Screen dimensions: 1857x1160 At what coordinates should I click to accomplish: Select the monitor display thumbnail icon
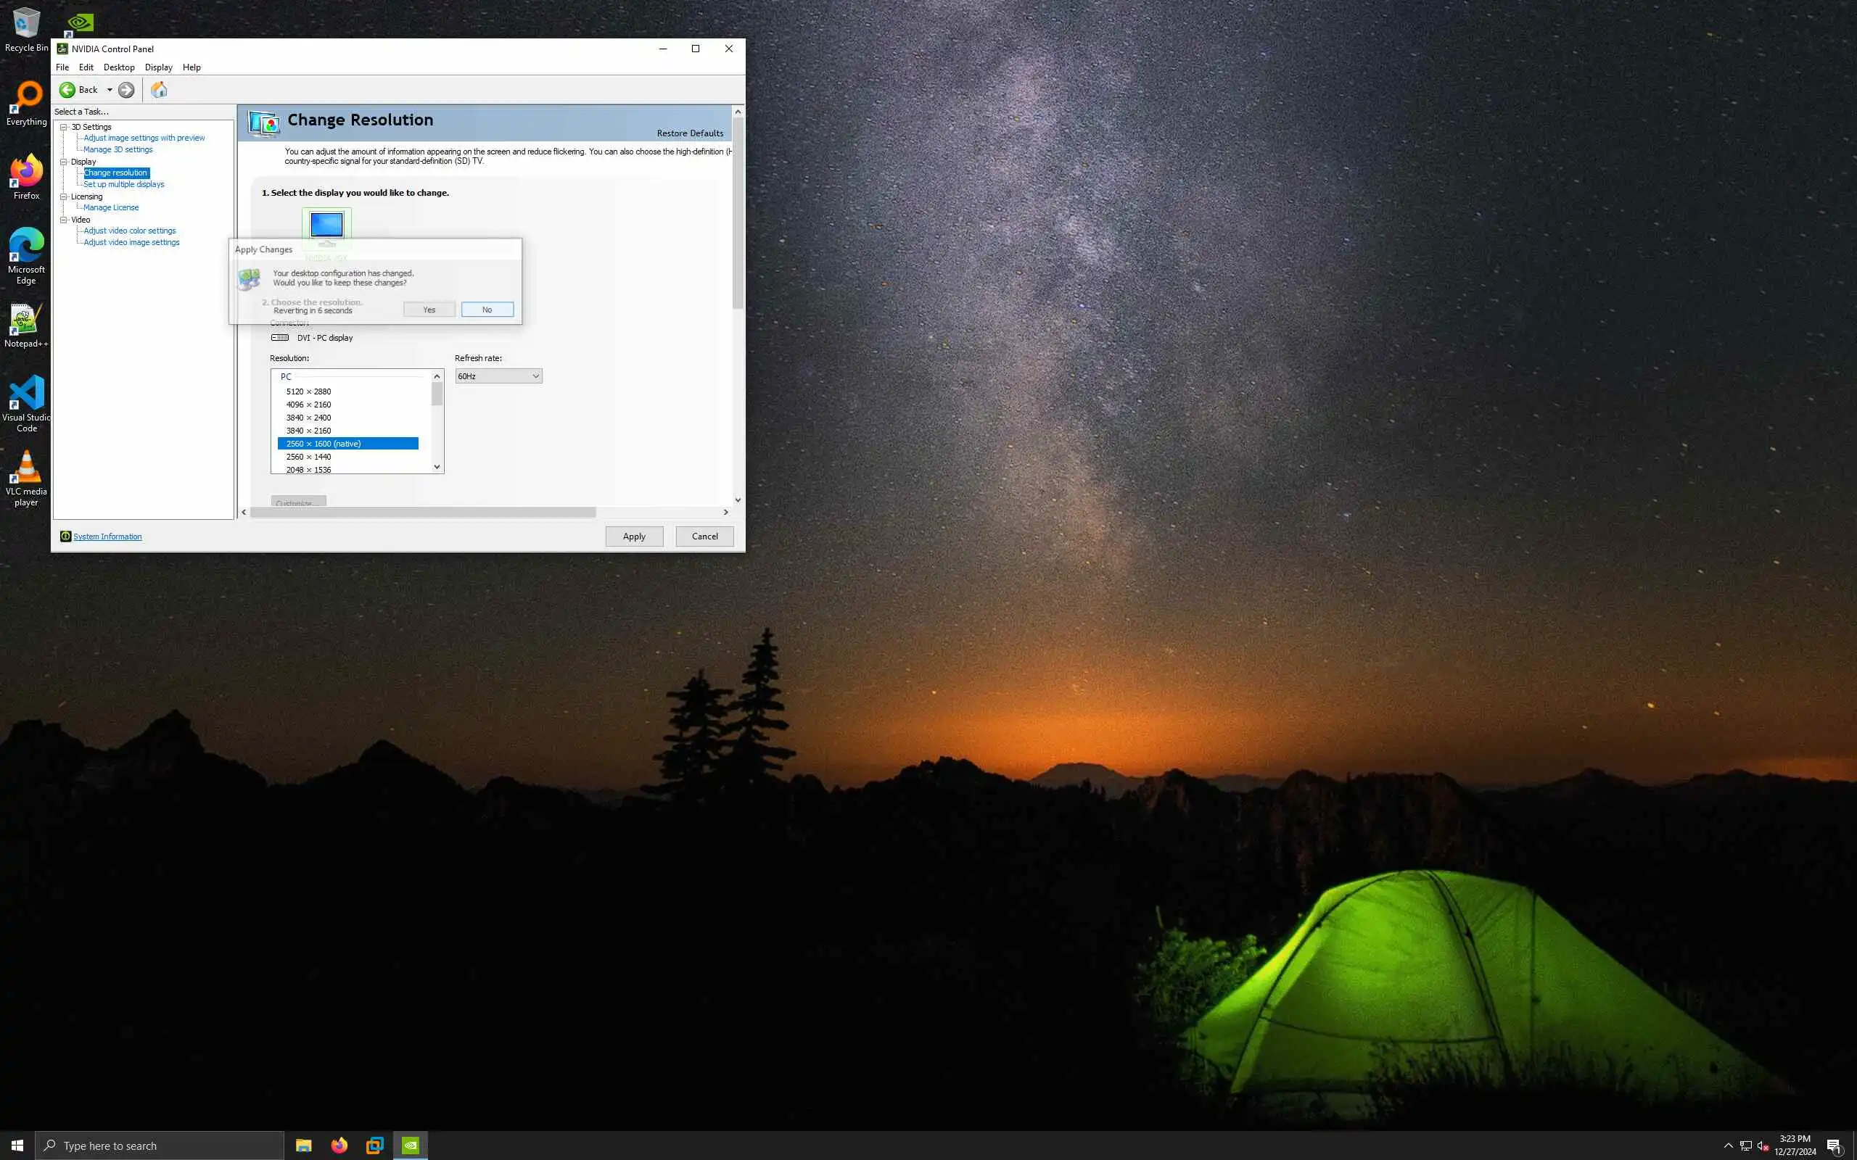click(326, 225)
